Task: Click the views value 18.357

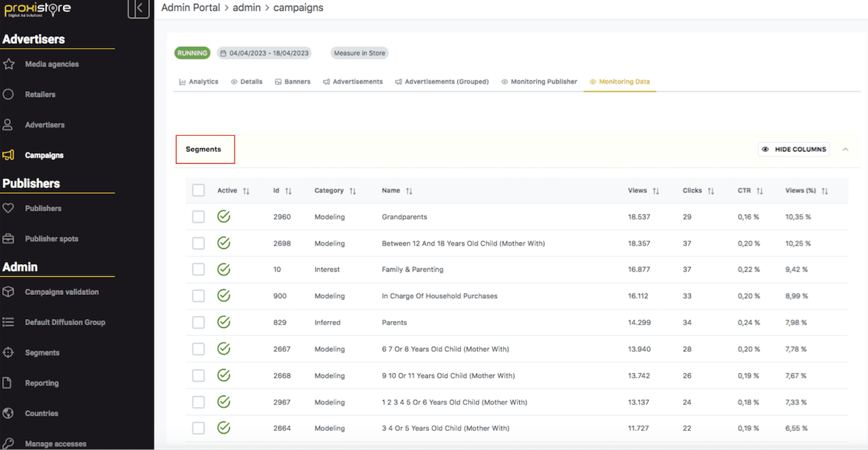Action: coord(640,244)
